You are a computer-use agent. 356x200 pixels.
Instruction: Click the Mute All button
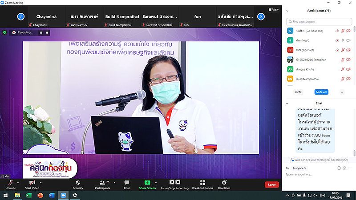click(x=321, y=92)
